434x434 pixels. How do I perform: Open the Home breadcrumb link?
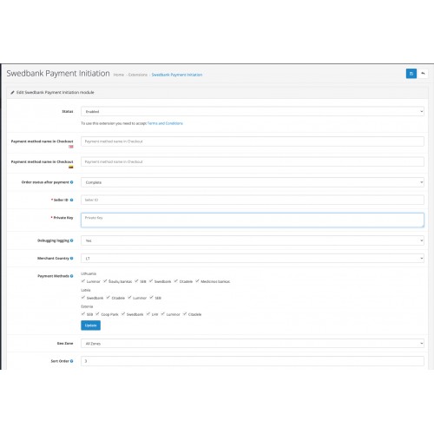coord(119,75)
